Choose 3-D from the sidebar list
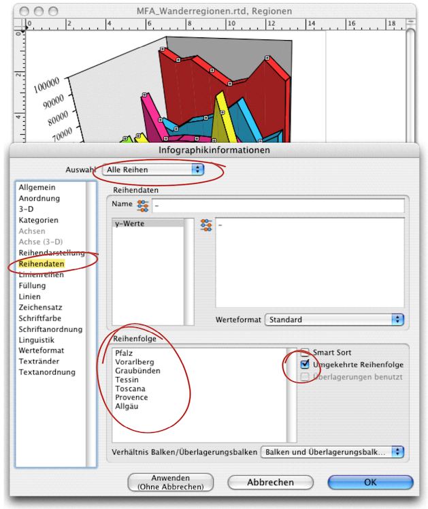Screen dimensions: 428x509 click(27, 209)
